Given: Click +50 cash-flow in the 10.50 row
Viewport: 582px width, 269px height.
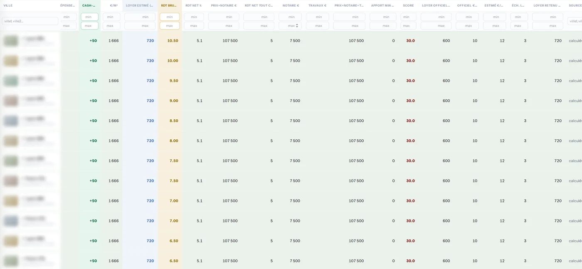Looking at the screenshot, I should tap(93, 41).
